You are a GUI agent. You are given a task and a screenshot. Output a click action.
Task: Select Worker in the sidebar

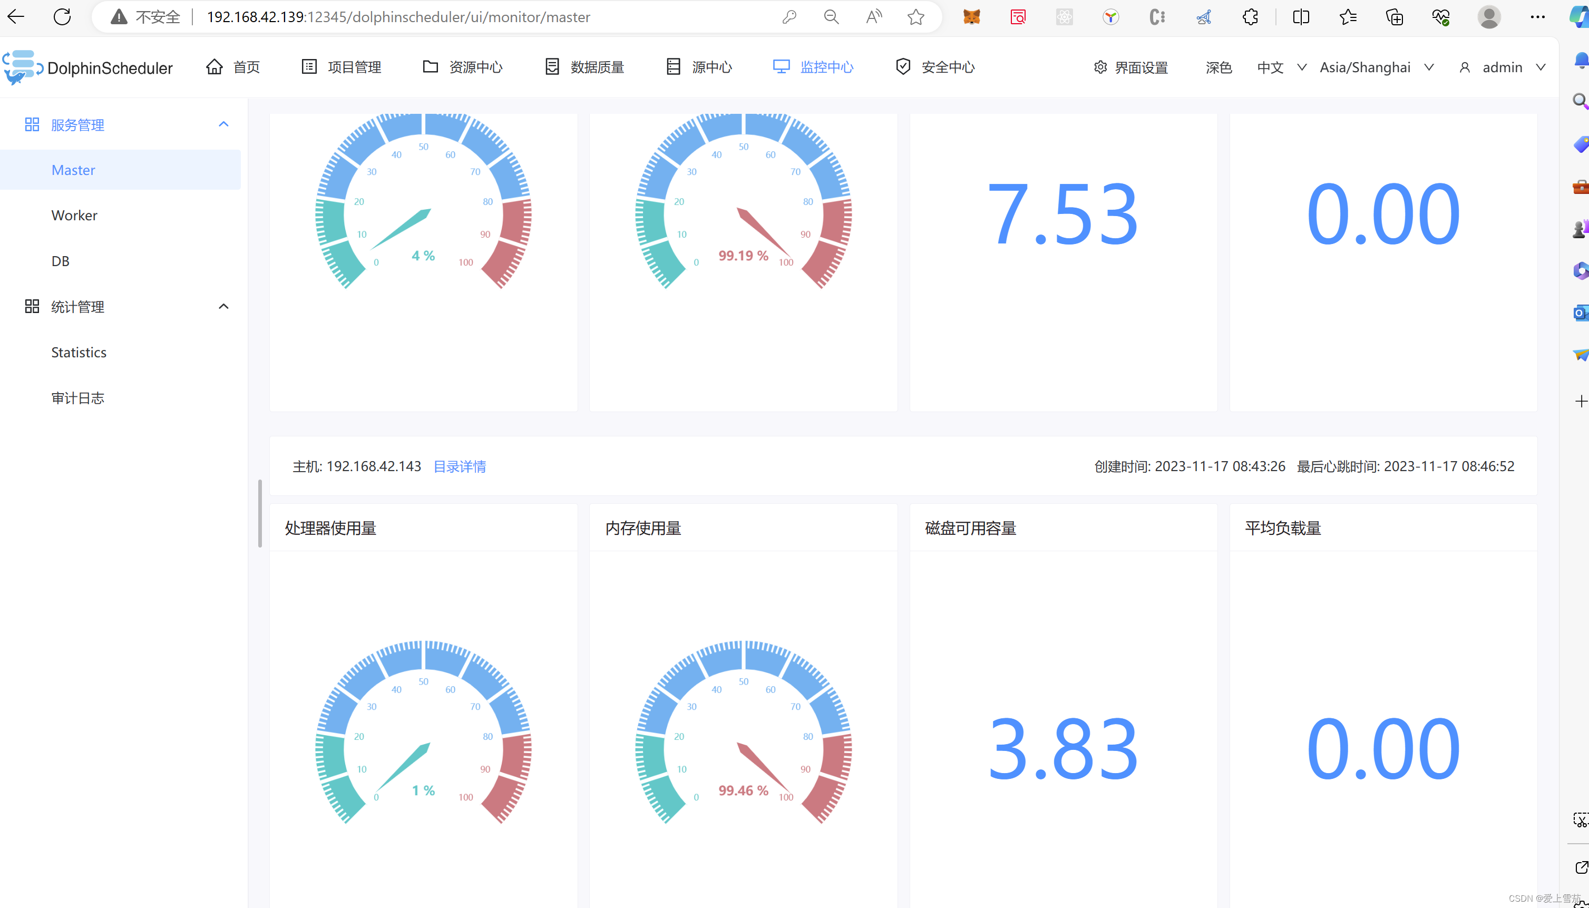pos(74,215)
